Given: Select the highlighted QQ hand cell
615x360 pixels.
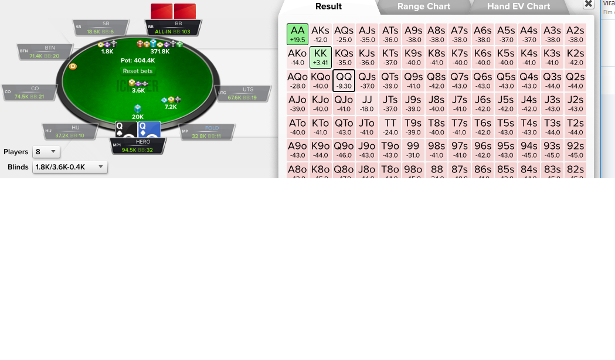Looking at the screenshot, I should click(x=344, y=80).
